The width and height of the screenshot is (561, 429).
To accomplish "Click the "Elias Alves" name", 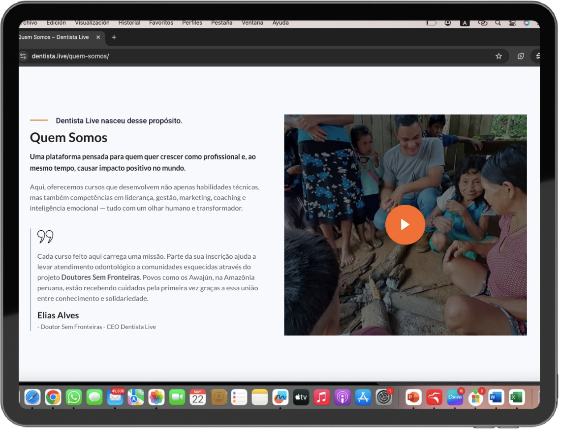I will (x=58, y=315).
